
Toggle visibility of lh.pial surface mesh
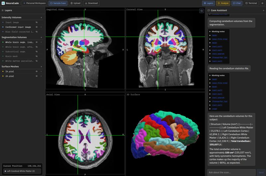[37, 72]
